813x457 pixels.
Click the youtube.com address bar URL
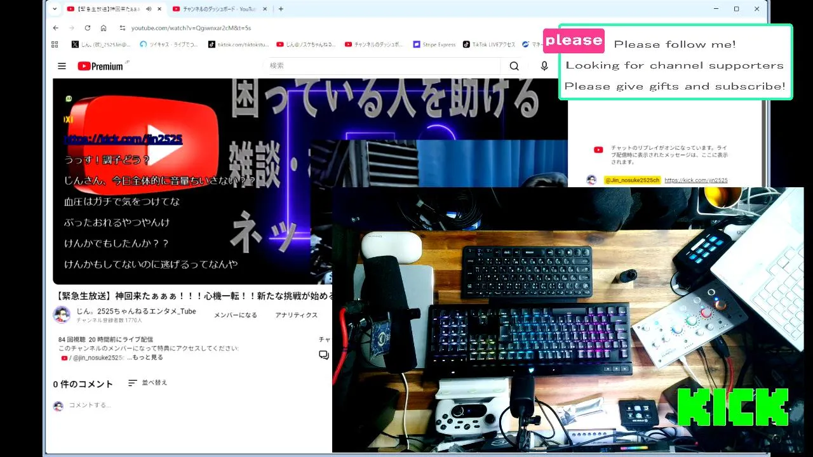[x=191, y=28]
